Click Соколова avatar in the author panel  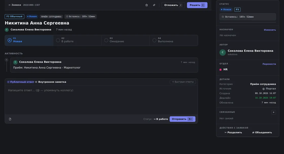[x=223, y=52]
